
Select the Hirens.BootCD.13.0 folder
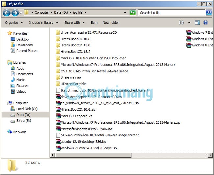tap(73, 45)
